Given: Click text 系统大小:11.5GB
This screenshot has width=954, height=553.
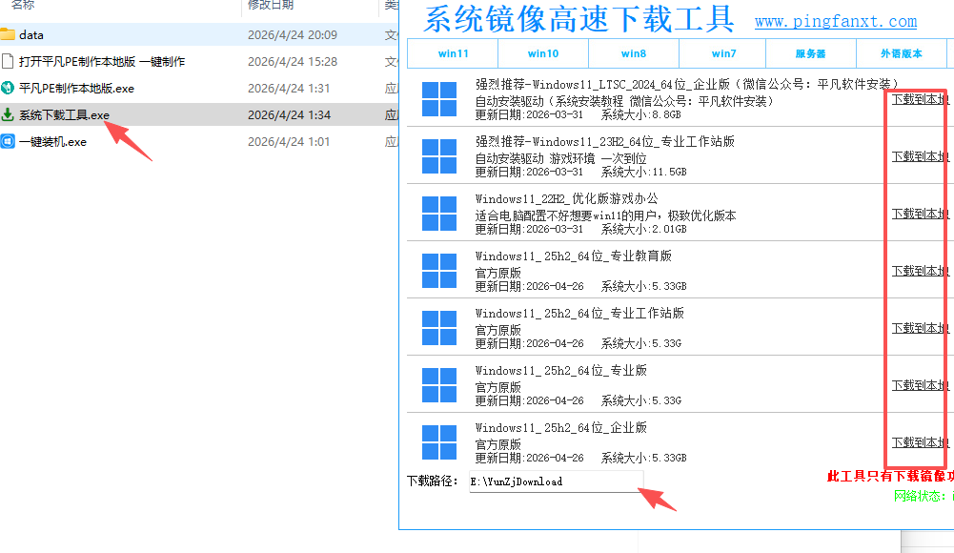Looking at the screenshot, I should click(x=643, y=172).
